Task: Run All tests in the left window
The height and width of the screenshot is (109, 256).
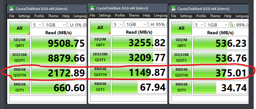Action: [20, 28]
